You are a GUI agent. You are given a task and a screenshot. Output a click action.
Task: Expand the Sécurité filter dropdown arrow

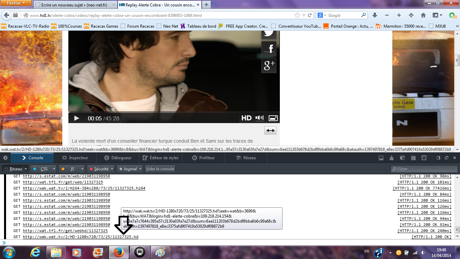click(112, 169)
